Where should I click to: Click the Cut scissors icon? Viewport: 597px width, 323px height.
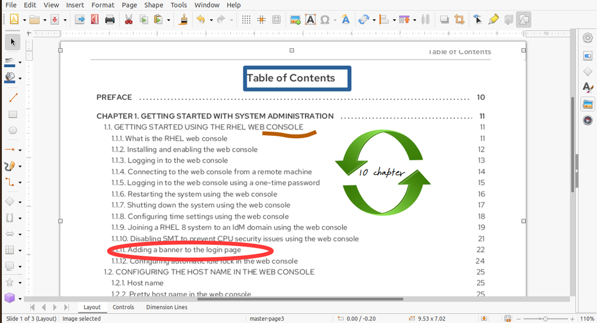[x=129, y=19]
